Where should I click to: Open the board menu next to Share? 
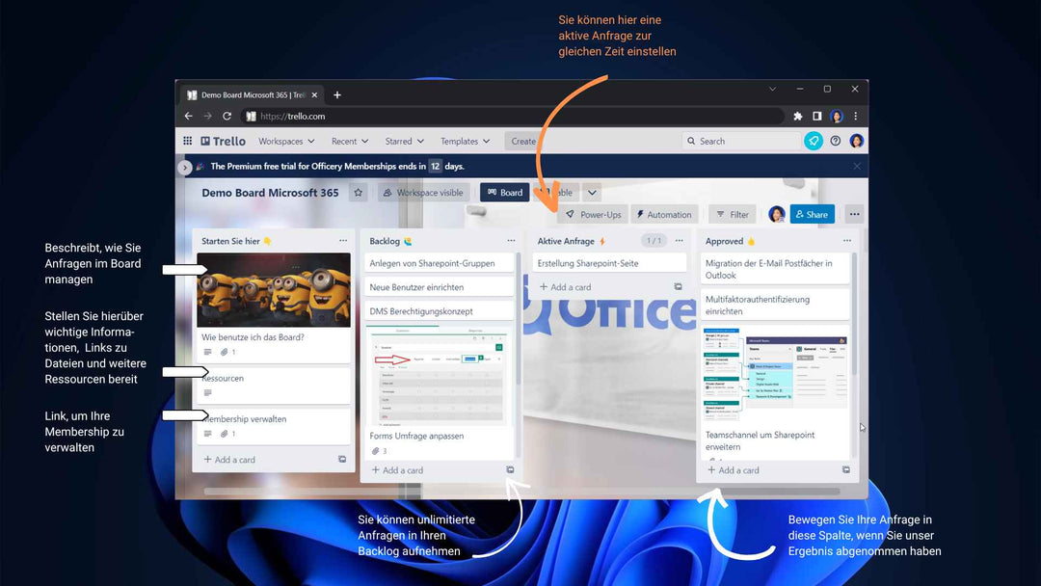(854, 214)
